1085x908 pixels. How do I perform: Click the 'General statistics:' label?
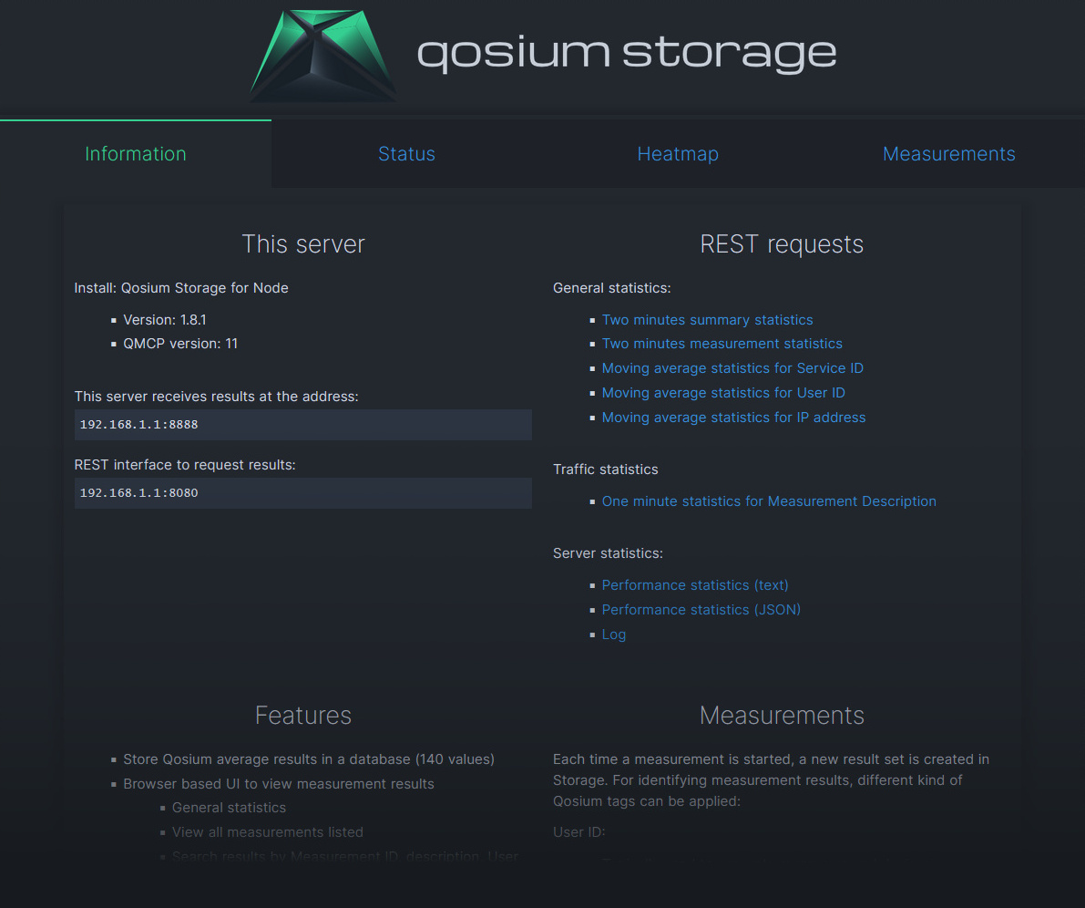[x=611, y=288]
